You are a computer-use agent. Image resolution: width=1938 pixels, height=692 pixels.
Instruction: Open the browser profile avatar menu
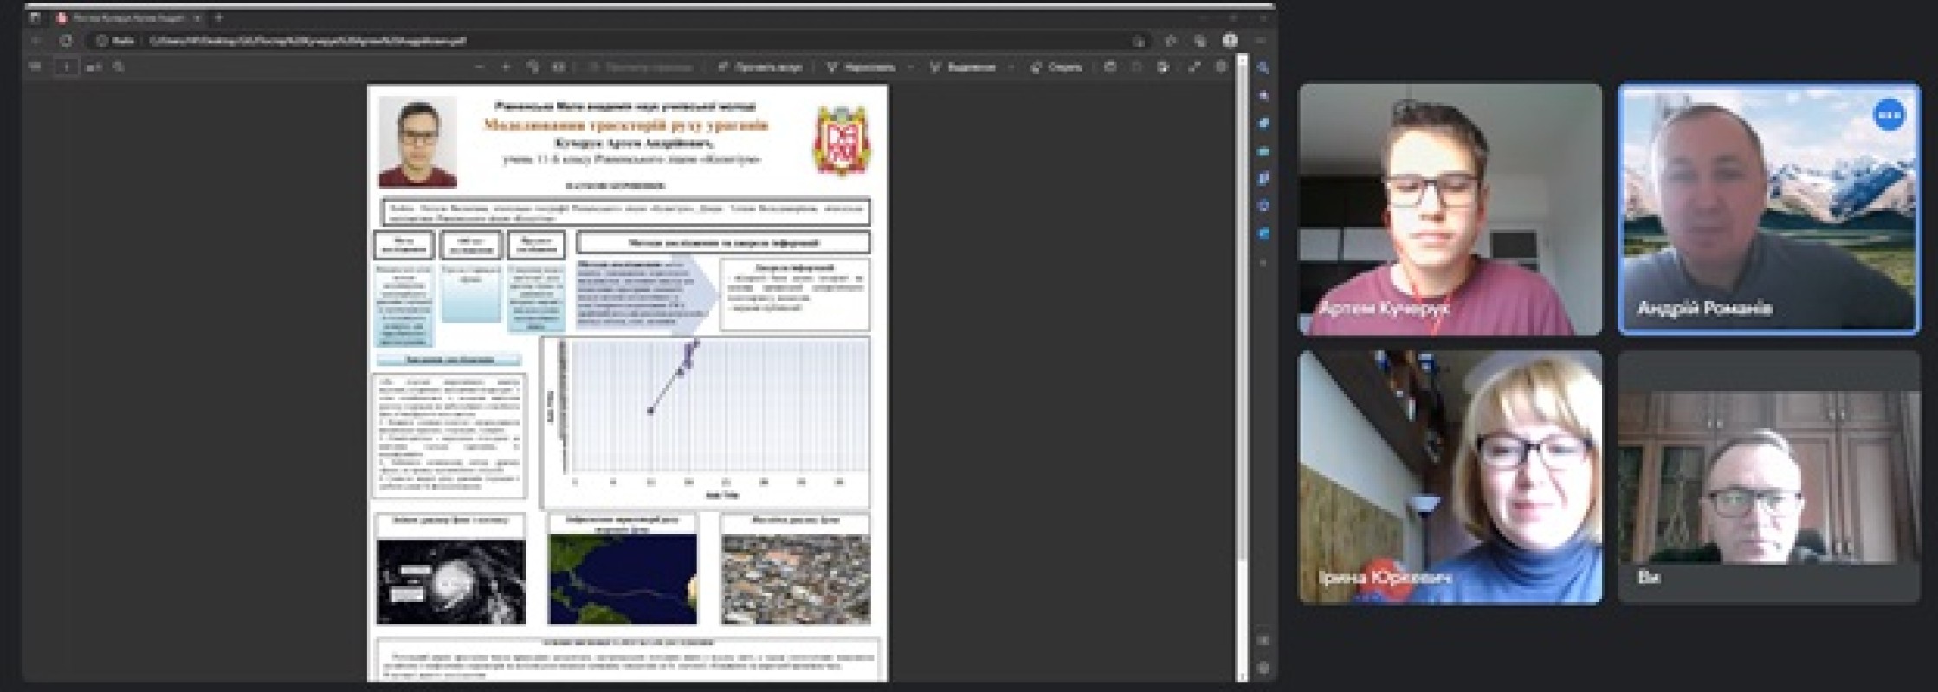pos(1230,41)
